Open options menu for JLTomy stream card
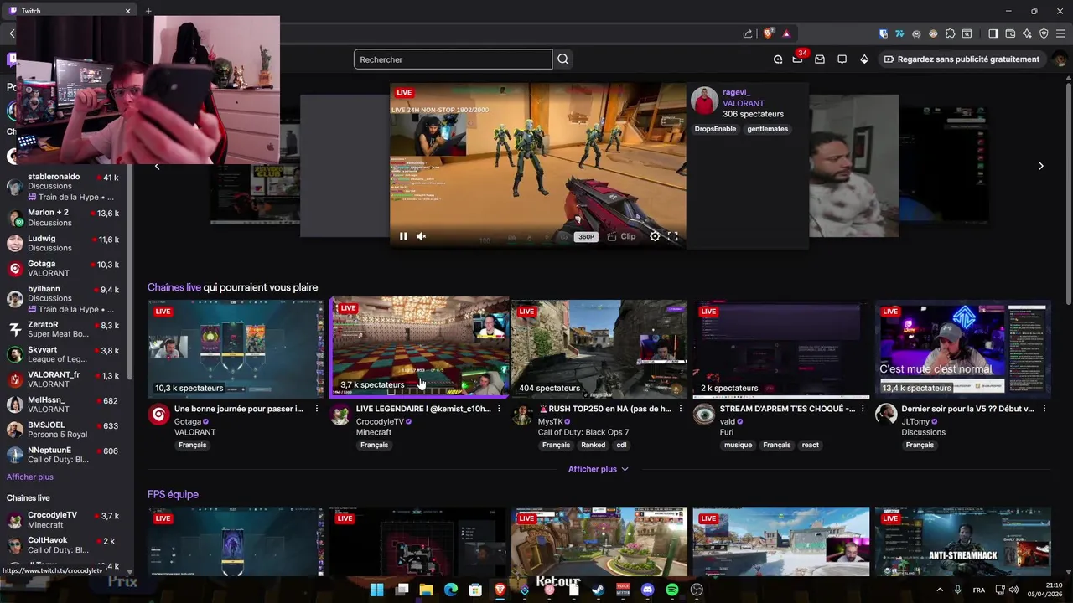 [1044, 409]
